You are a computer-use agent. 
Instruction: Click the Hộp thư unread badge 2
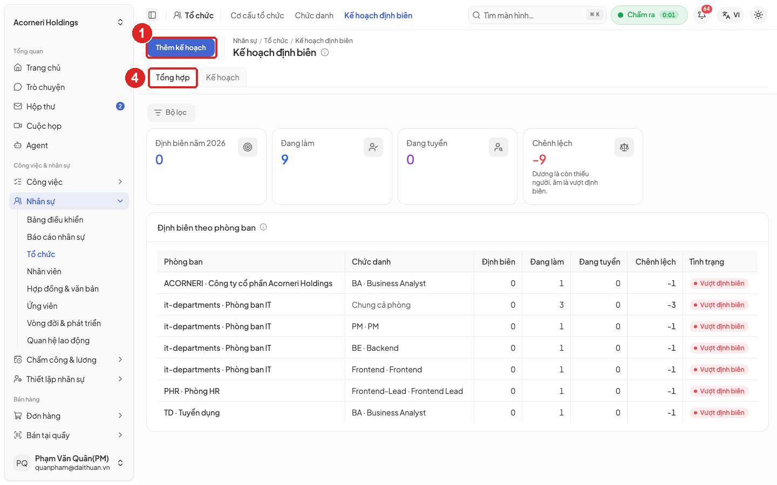coord(120,106)
